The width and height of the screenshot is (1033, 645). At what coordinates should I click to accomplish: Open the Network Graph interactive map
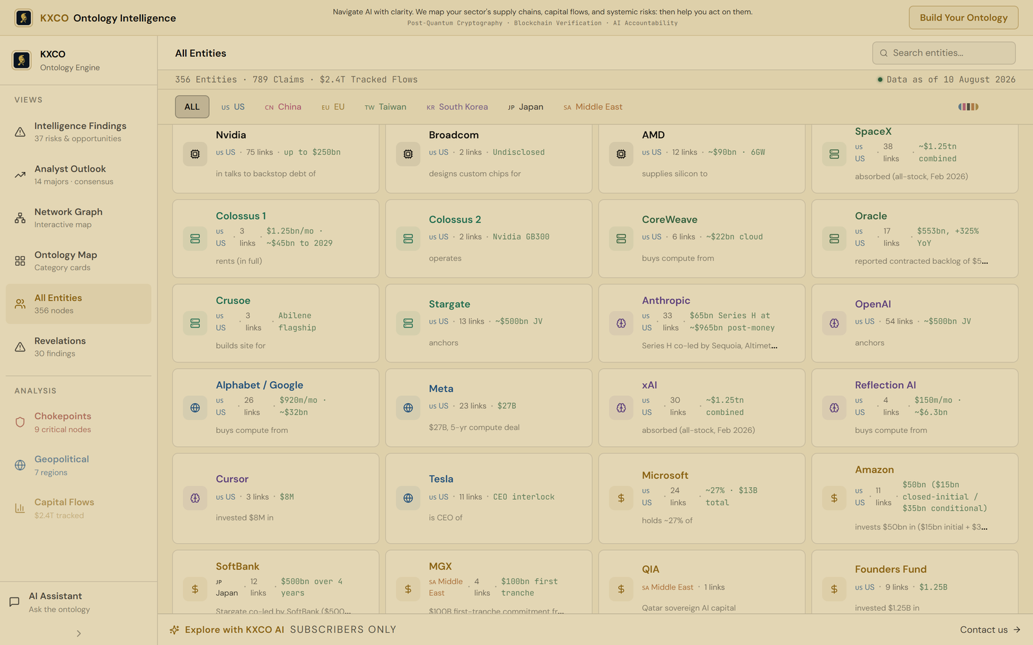(79, 218)
